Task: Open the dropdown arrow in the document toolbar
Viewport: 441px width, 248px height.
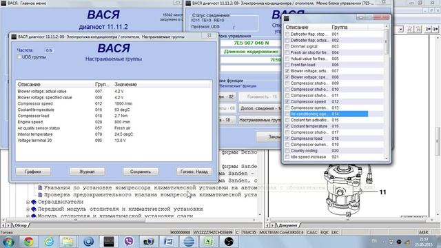Action: [x=401, y=29]
